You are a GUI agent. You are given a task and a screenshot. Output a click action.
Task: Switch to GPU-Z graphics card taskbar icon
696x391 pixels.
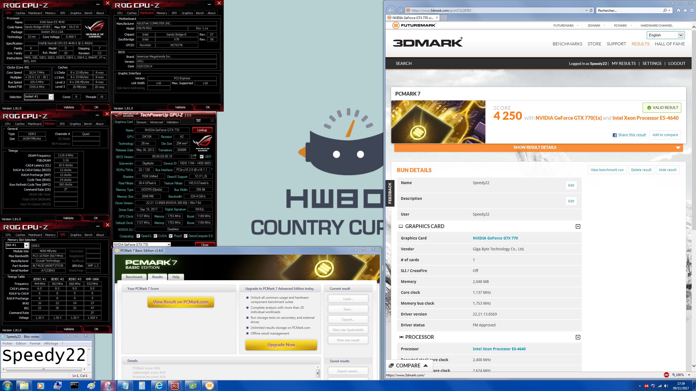tap(192, 385)
